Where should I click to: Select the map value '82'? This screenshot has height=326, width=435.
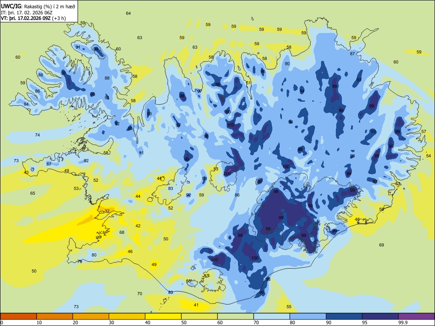click(86, 160)
